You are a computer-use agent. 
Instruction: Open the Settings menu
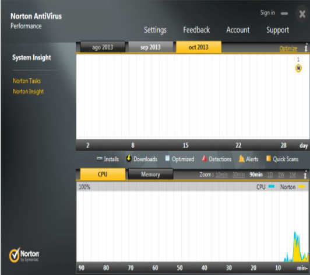click(155, 30)
